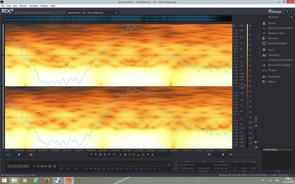The height and width of the screenshot is (184, 295).
Task: Open Internet Explorer from the taskbar
Action: tap(36, 181)
